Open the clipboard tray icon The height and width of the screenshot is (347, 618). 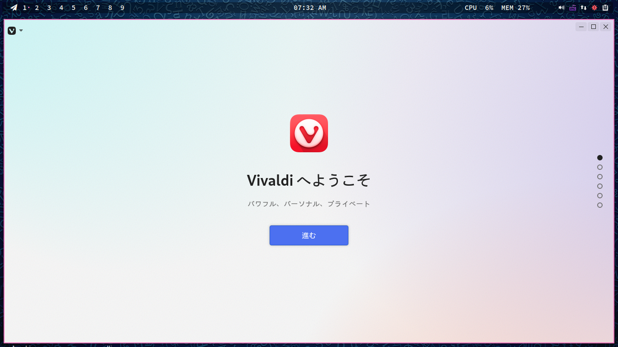pyautogui.click(x=605, y=8)
